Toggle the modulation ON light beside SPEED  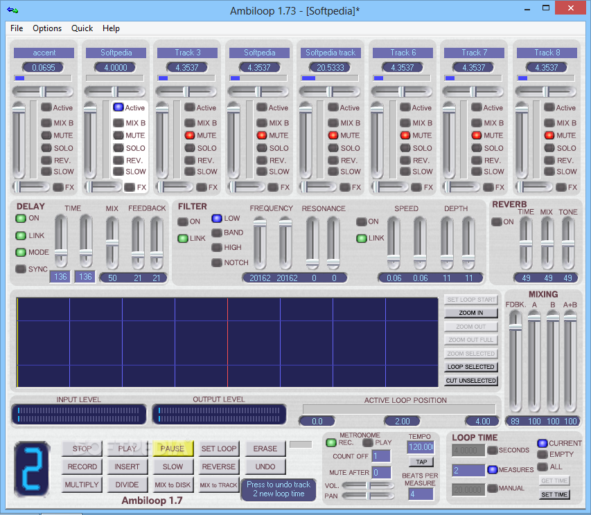point(362,222)
